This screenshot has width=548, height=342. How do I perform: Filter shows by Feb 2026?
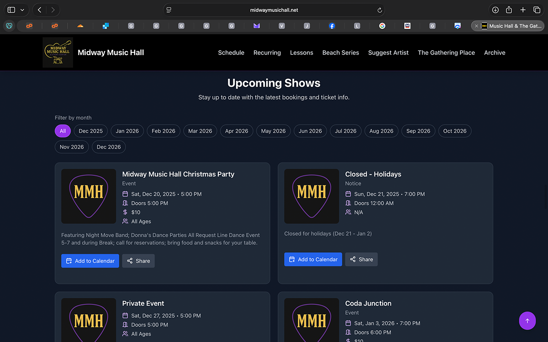pyautogui.click(x=163, y=131)
